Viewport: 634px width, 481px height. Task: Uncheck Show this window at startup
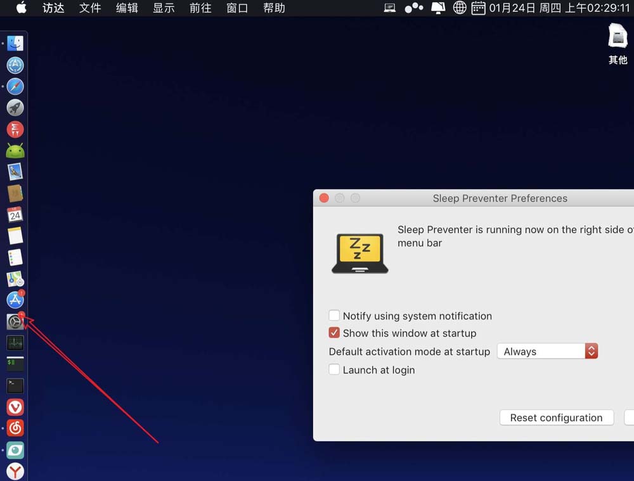(x=334, y=333)
